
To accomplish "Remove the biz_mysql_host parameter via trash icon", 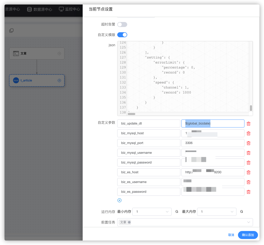I will pos(248,133).
